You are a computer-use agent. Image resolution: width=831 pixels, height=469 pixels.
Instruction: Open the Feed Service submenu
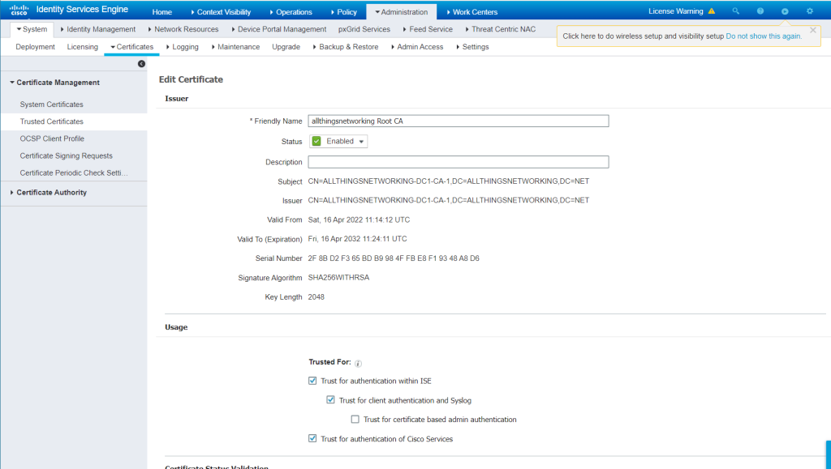pos(428,29)
